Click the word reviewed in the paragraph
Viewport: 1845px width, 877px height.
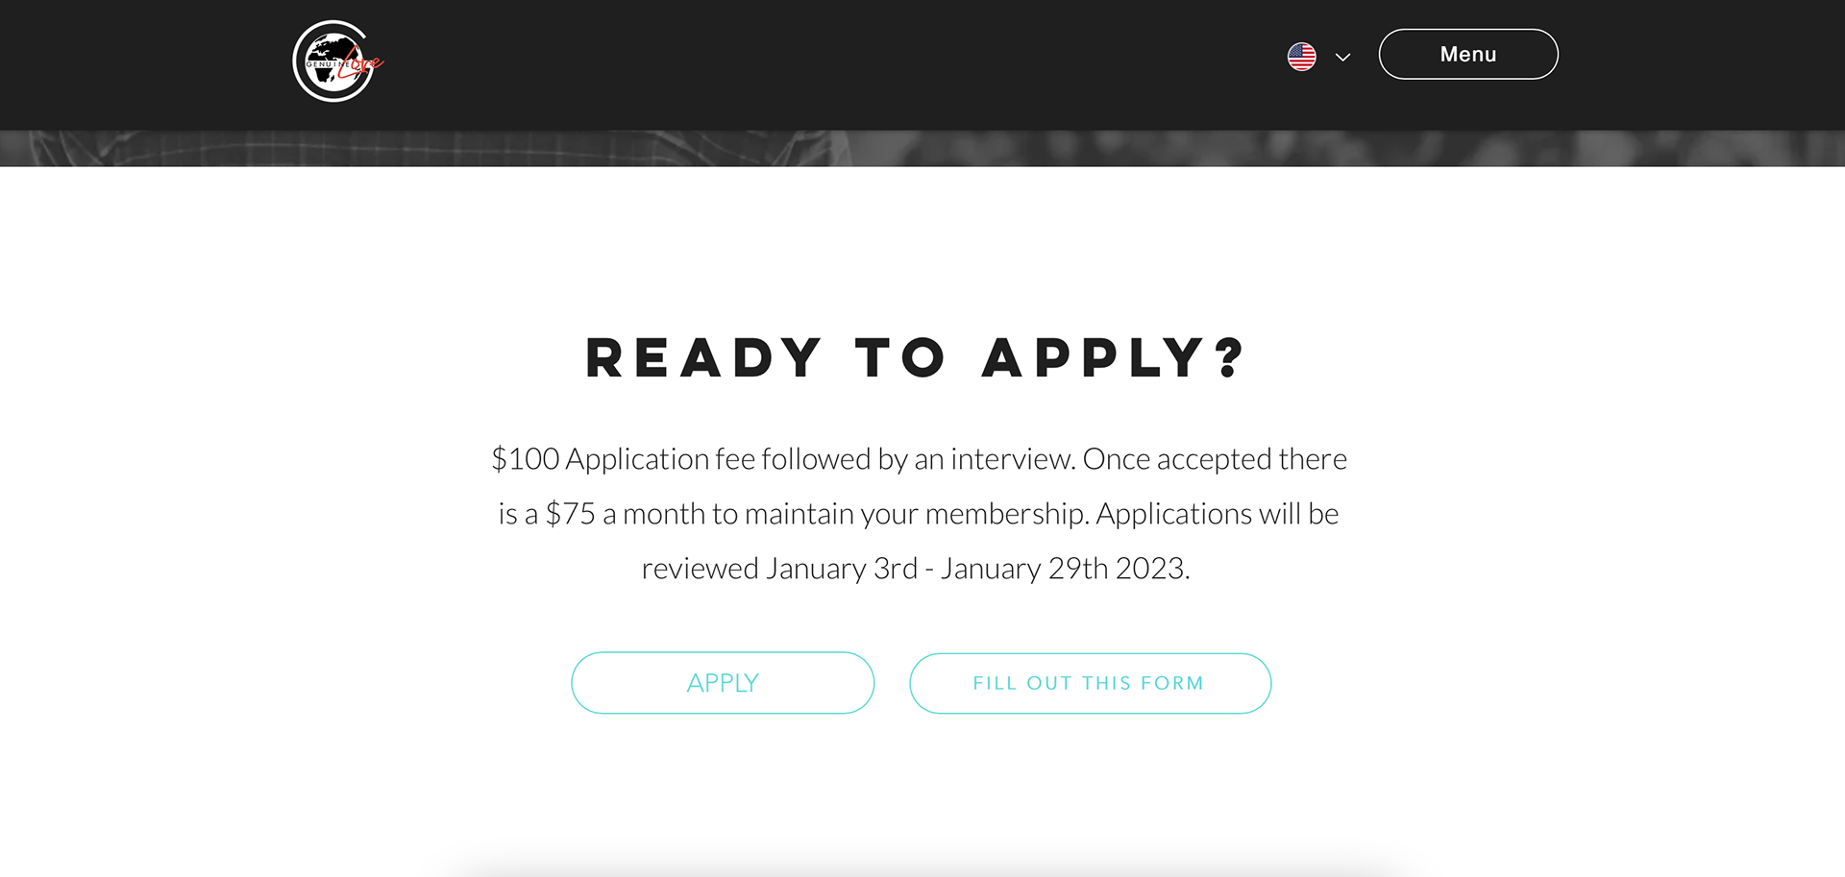click(x=700, y=569)
